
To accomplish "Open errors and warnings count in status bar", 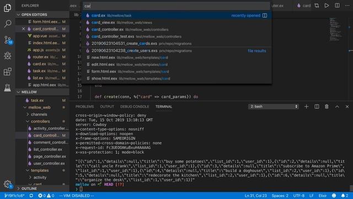I will coord(46,196).
